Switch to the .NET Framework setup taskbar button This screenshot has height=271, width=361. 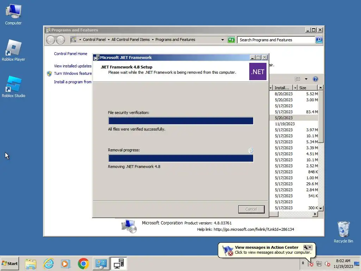118,264
